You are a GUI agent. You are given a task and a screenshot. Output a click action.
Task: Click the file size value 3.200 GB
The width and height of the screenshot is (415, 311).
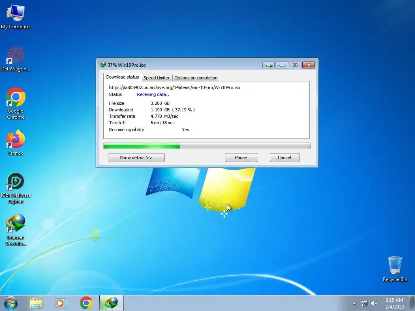[x=160, y=103]
